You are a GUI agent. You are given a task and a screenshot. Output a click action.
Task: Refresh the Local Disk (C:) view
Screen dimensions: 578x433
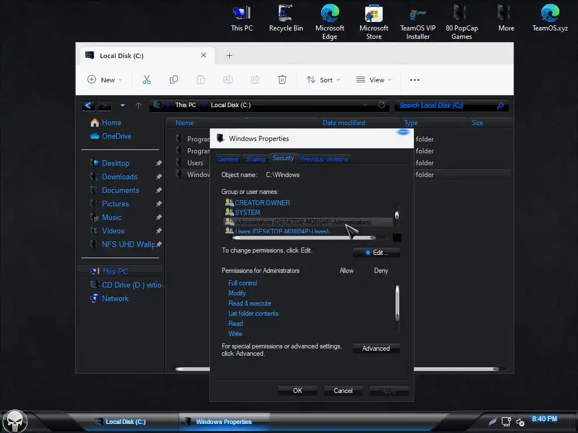tap(382, 105)
